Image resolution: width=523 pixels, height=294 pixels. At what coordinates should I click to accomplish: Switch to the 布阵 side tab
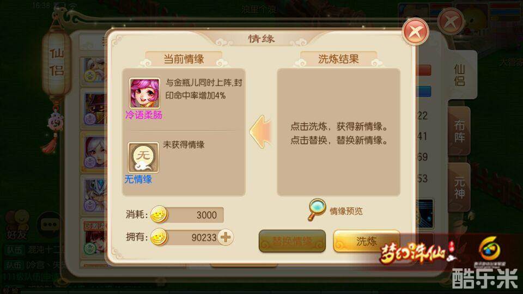coord(459,131)
